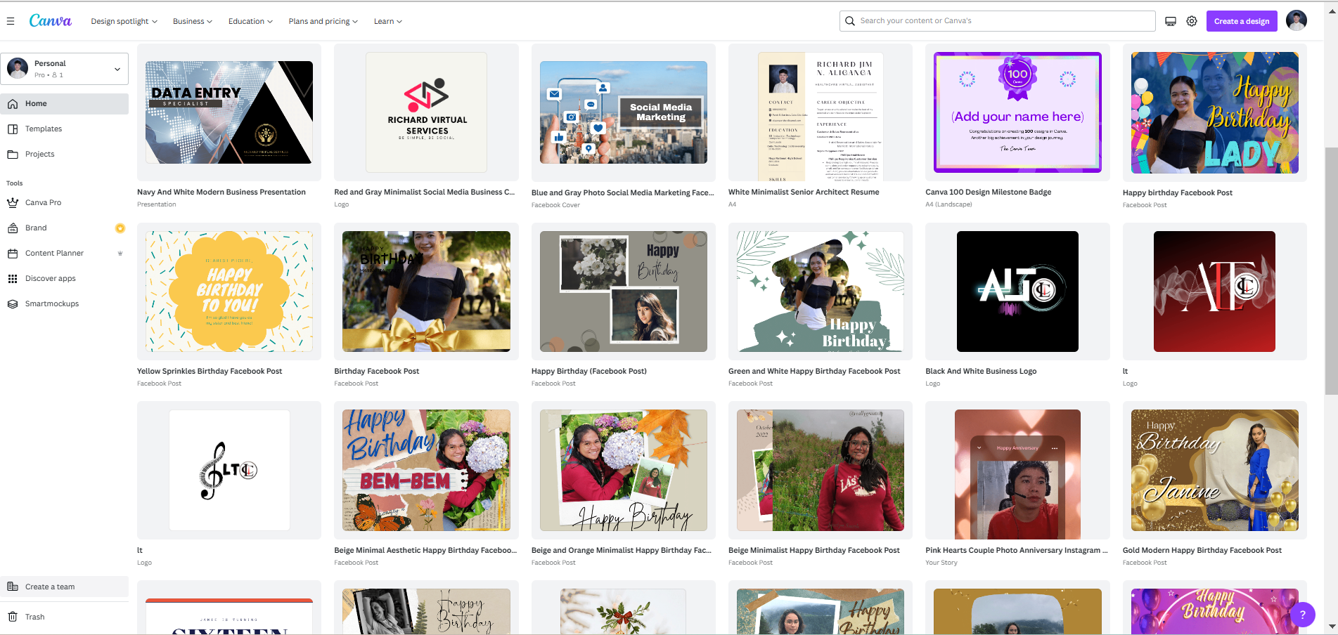Click the Create a design button
Image resolution: width=1338 pixels, height=635 pixels.
(1242, 21)
